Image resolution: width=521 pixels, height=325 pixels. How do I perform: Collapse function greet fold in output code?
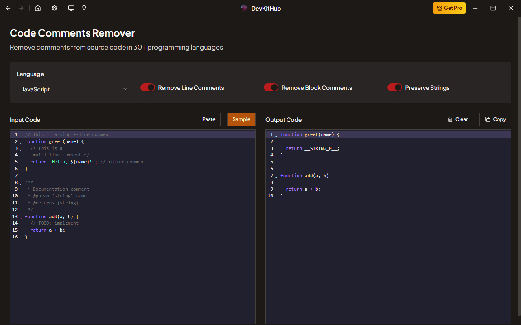(276, 136)
